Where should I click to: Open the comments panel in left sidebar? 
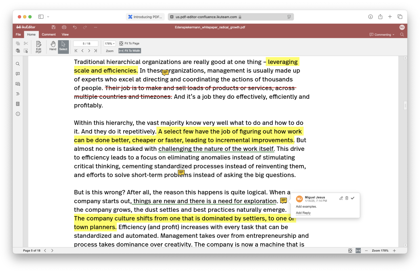point(18,74)
